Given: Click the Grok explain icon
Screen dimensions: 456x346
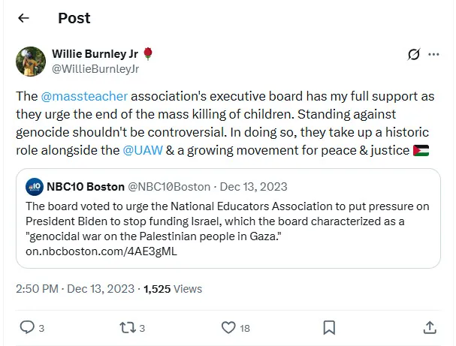Looking at the screenshot, I should click(x=412, y=55).
